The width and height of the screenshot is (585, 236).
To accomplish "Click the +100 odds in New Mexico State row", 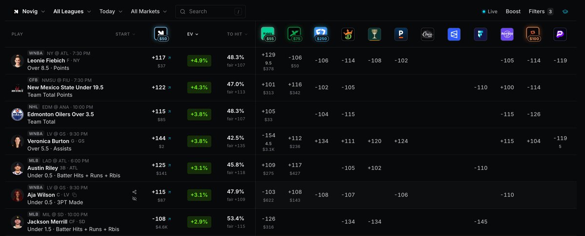I will [507, 88].
